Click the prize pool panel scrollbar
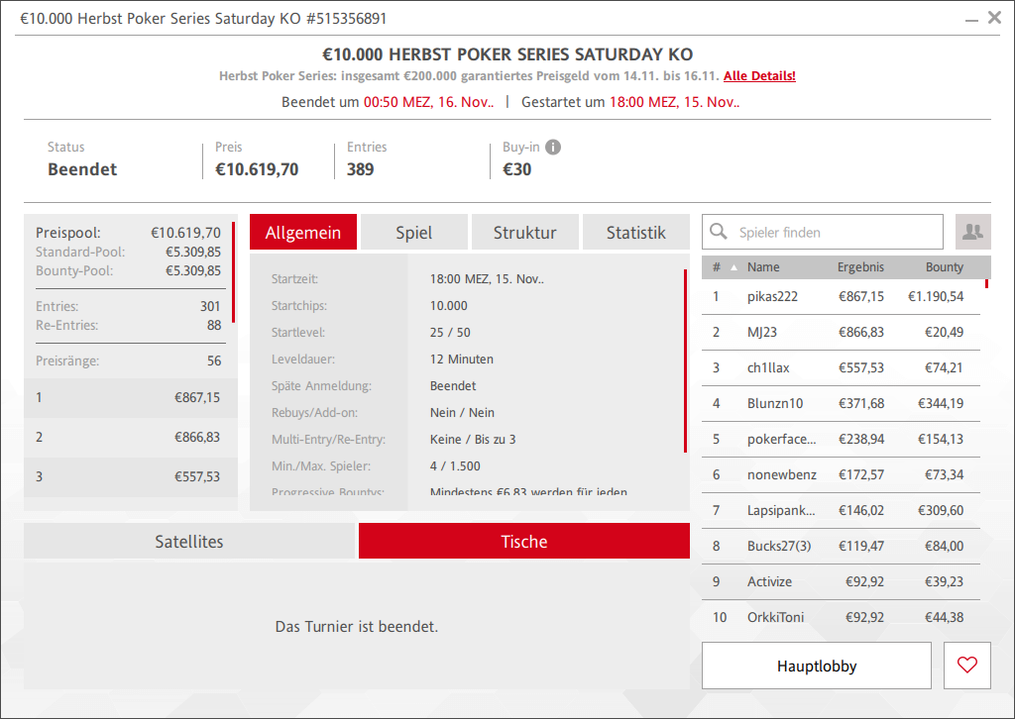The width and height of the screenshot is (1015, 719). point(233,272)
